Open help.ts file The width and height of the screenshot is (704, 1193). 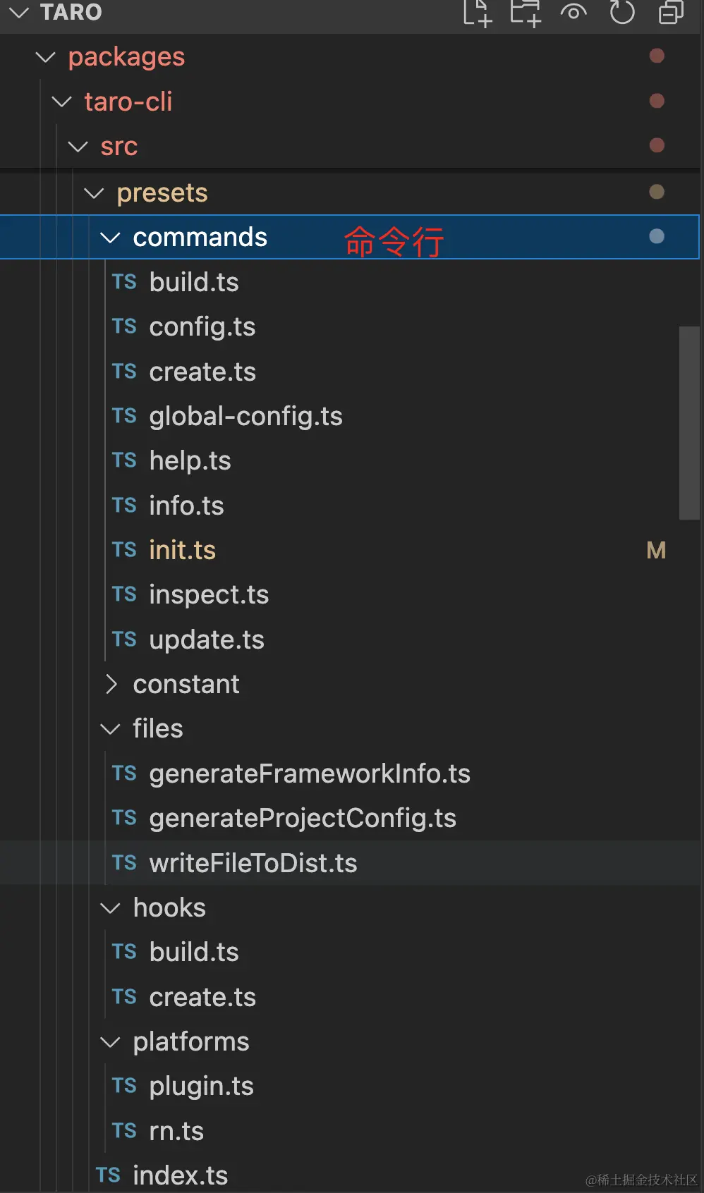[190, 461]
